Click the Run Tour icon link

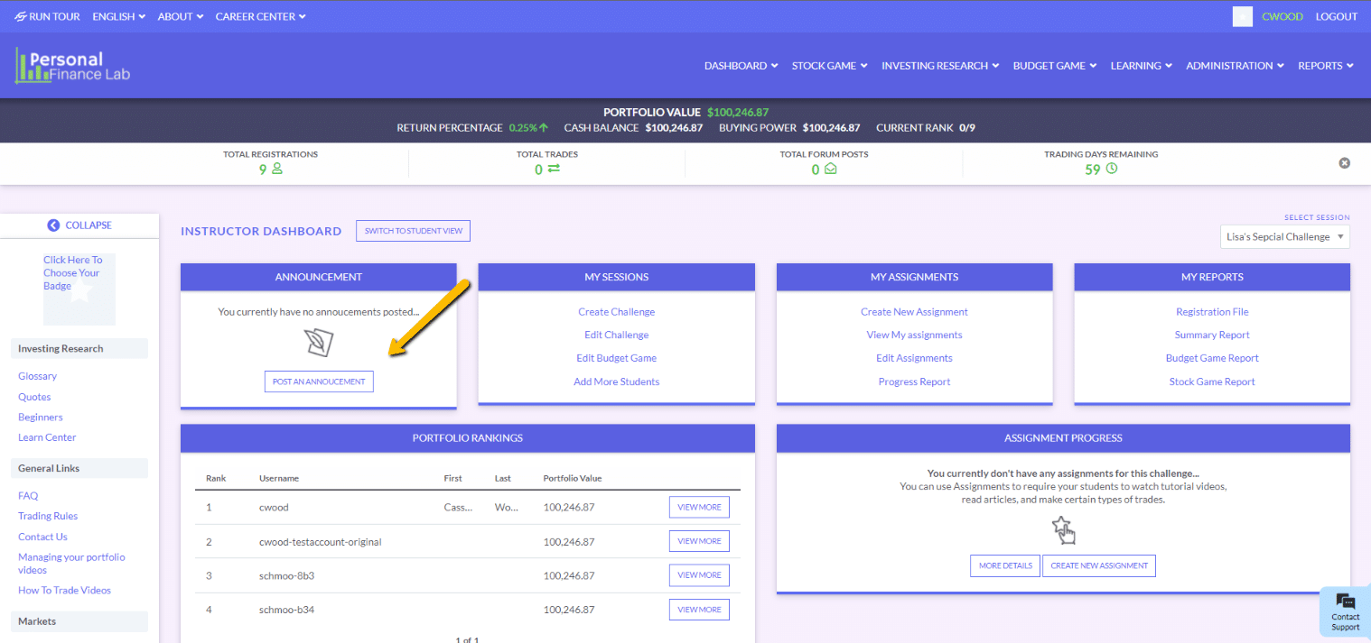pos(47,16)
